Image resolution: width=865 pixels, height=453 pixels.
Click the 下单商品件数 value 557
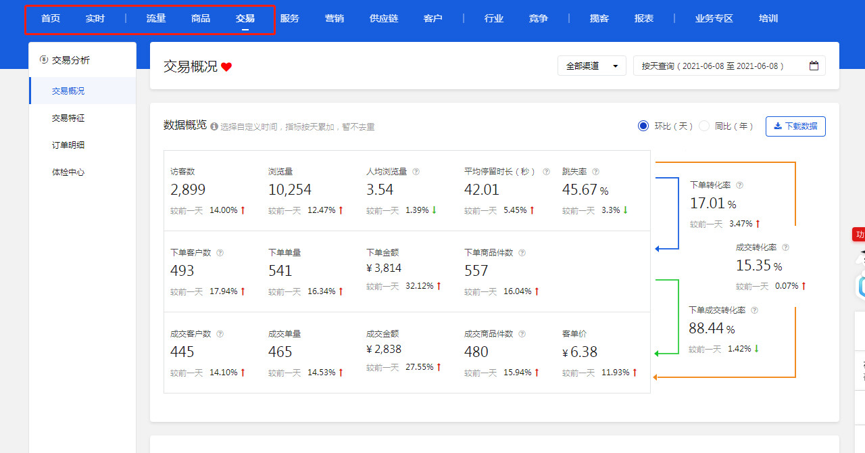pyautogui.click(x=476, y=271)
